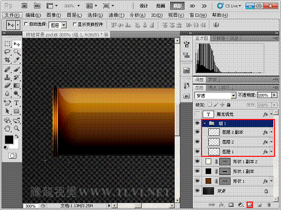The height and width of the screenshot is (210, 281).
Task: Select the History Brush tool
Action: (17, 77)
